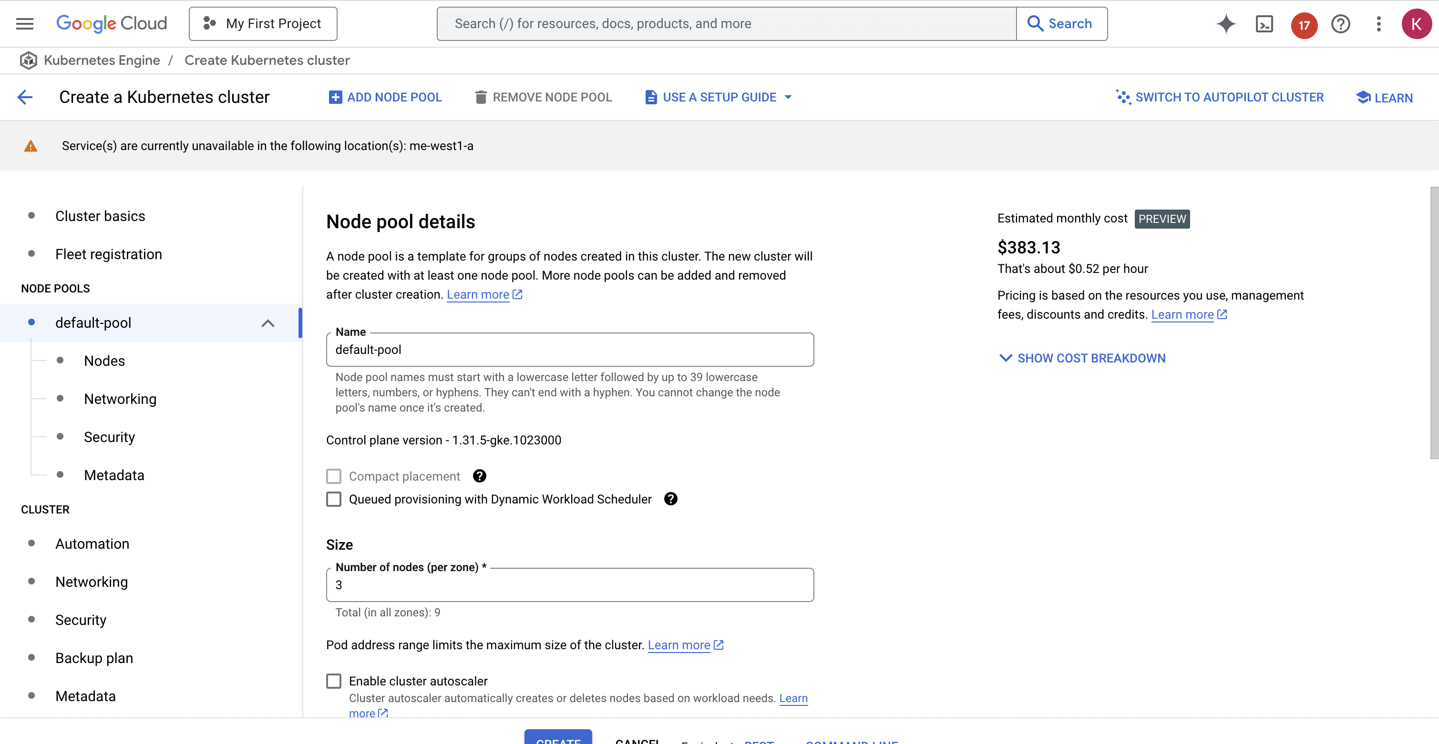1439x744 pixels.
Task: Expand Show Cost Breakdown
Action: 1081,358
